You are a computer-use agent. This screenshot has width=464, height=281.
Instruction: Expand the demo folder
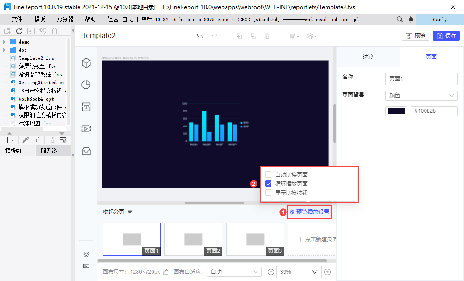tap(4, 42)
